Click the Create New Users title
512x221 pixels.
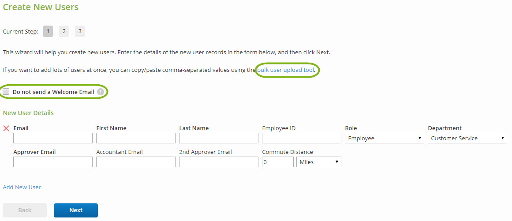(41, 7)
